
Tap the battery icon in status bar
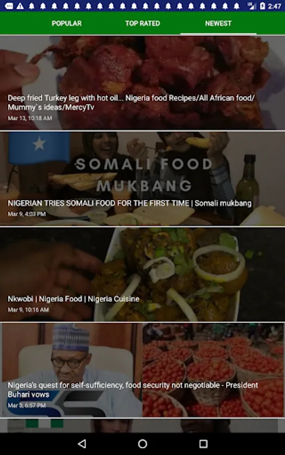262,6
